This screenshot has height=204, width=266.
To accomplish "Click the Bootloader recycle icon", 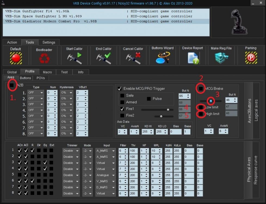I will click(44, 58).
